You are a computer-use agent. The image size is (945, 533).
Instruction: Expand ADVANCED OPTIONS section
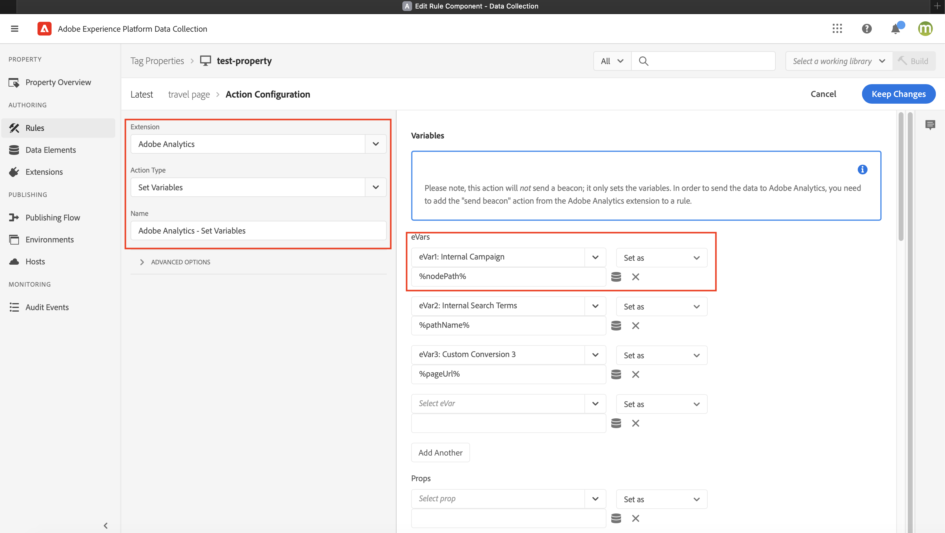pyautogui.click(x=175, y=262)
